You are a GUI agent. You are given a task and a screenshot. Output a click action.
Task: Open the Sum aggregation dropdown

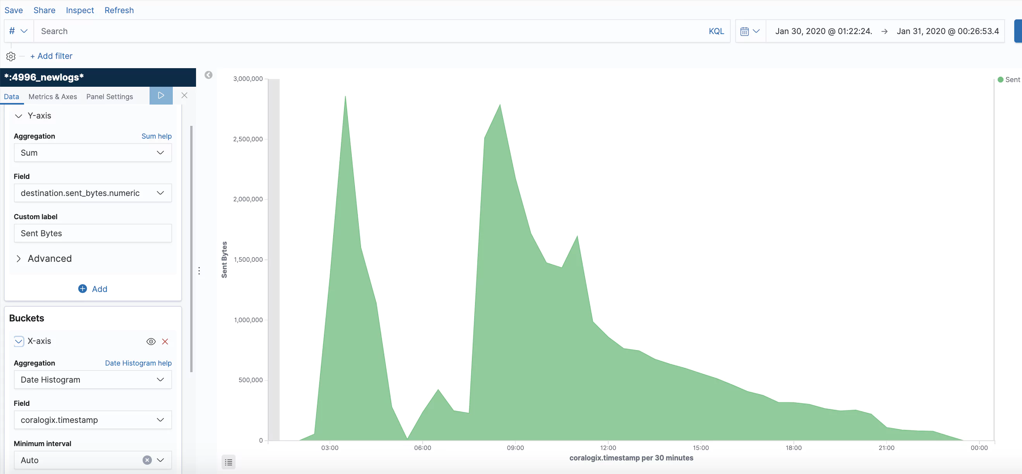pos(93,153)
